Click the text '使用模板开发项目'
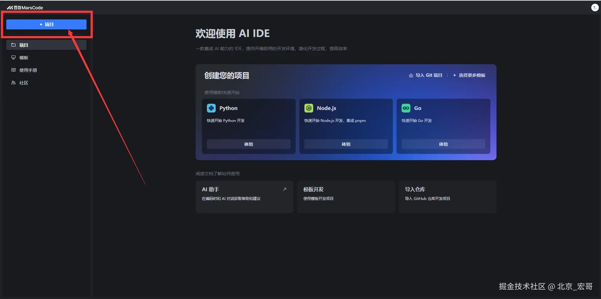The height and width of the screenshot is (299, 601). coord(319,199)
